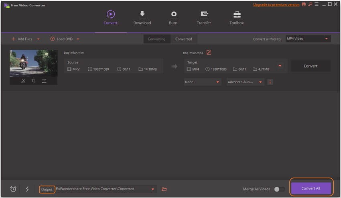The height and width of the screenshot is (198, 341).
Task: Open effects adjustment sliders icon under thumbnail
Action: (44, 81)
